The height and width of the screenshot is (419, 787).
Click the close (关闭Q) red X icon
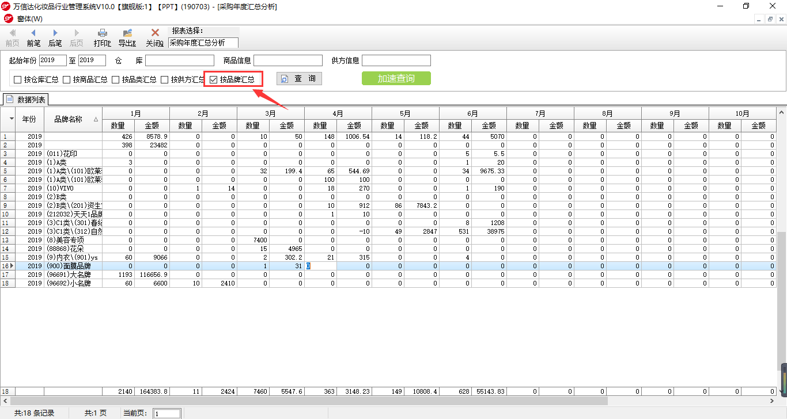click(155, 33)
